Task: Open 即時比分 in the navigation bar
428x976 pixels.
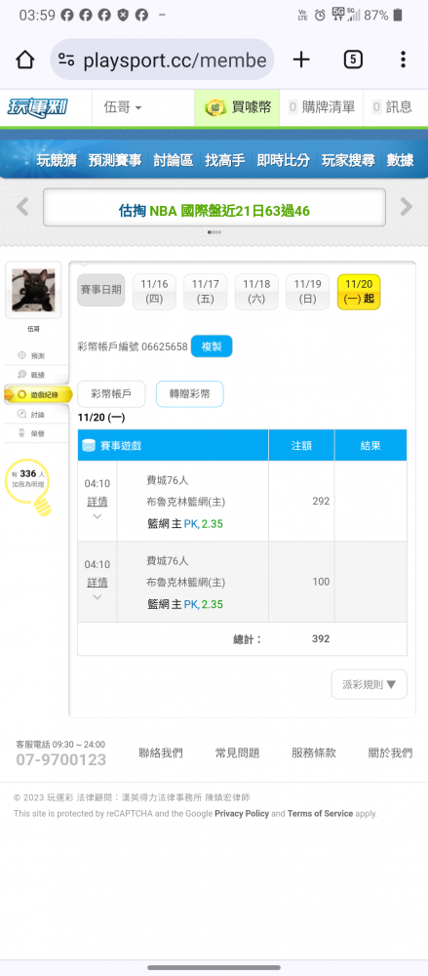Action: (283, 161)
